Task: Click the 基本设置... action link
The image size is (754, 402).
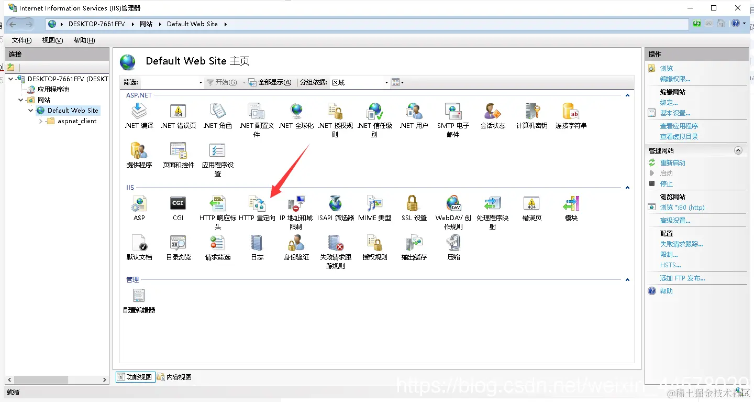Action: pyautogui.click(x=675, y=113)
